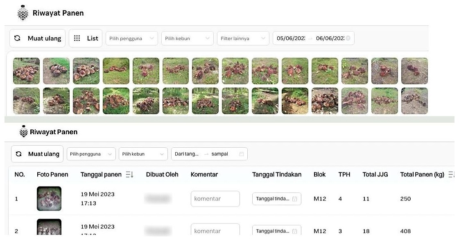The width and height of the screenshot is (459, 241).
Task: Click the top Riwayat Panen page title
Action: click(x=58, y=13)
